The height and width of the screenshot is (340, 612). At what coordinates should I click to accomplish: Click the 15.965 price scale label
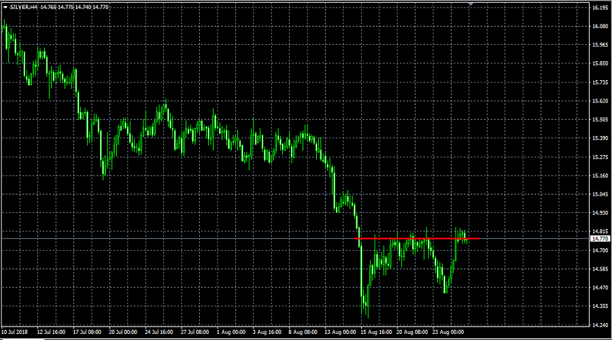(600, 45)
